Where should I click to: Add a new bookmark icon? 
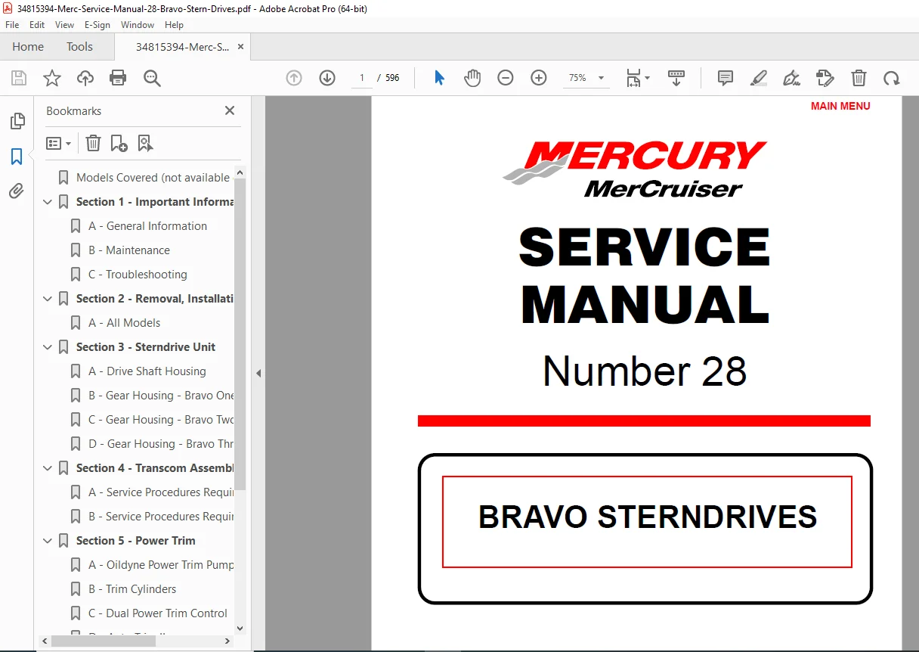click(119, 143)
